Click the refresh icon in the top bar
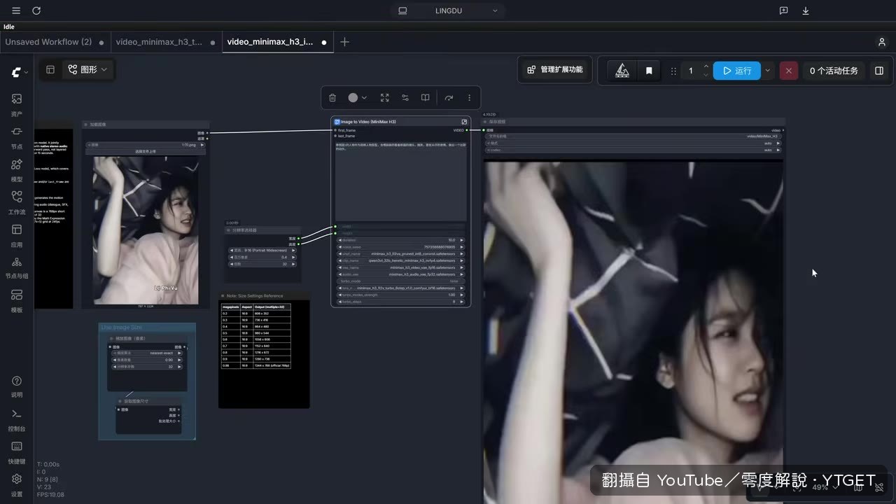The width and height of the screenshot is (896, 504). 36,10
